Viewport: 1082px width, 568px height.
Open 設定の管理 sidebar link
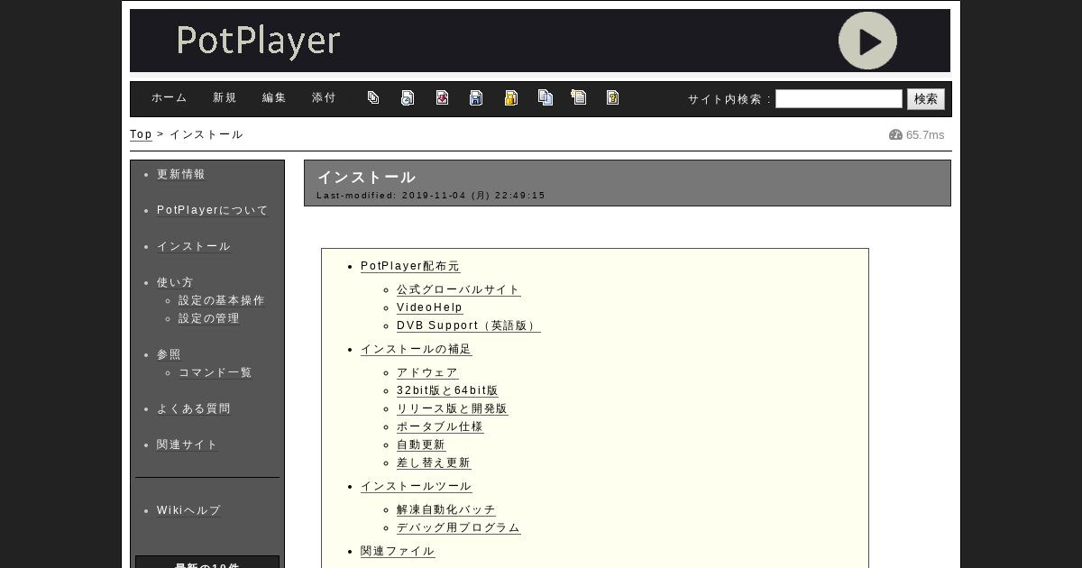209,318
